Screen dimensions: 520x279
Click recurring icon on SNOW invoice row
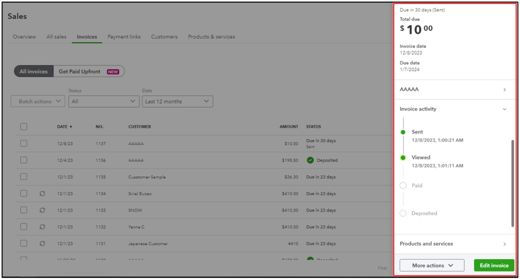(x=42, y=210)
